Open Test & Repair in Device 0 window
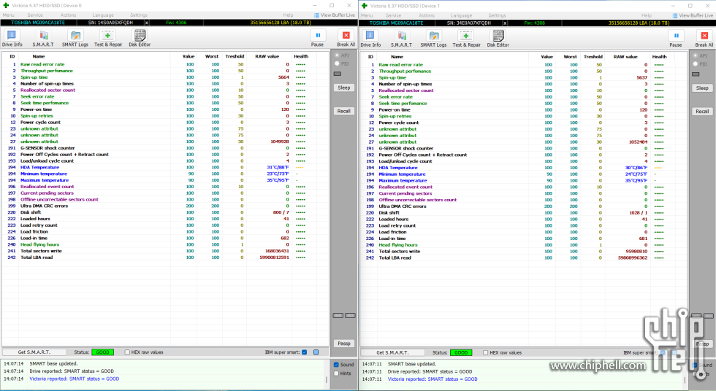Viewport: 716px width, 391px height. (108, 38)
